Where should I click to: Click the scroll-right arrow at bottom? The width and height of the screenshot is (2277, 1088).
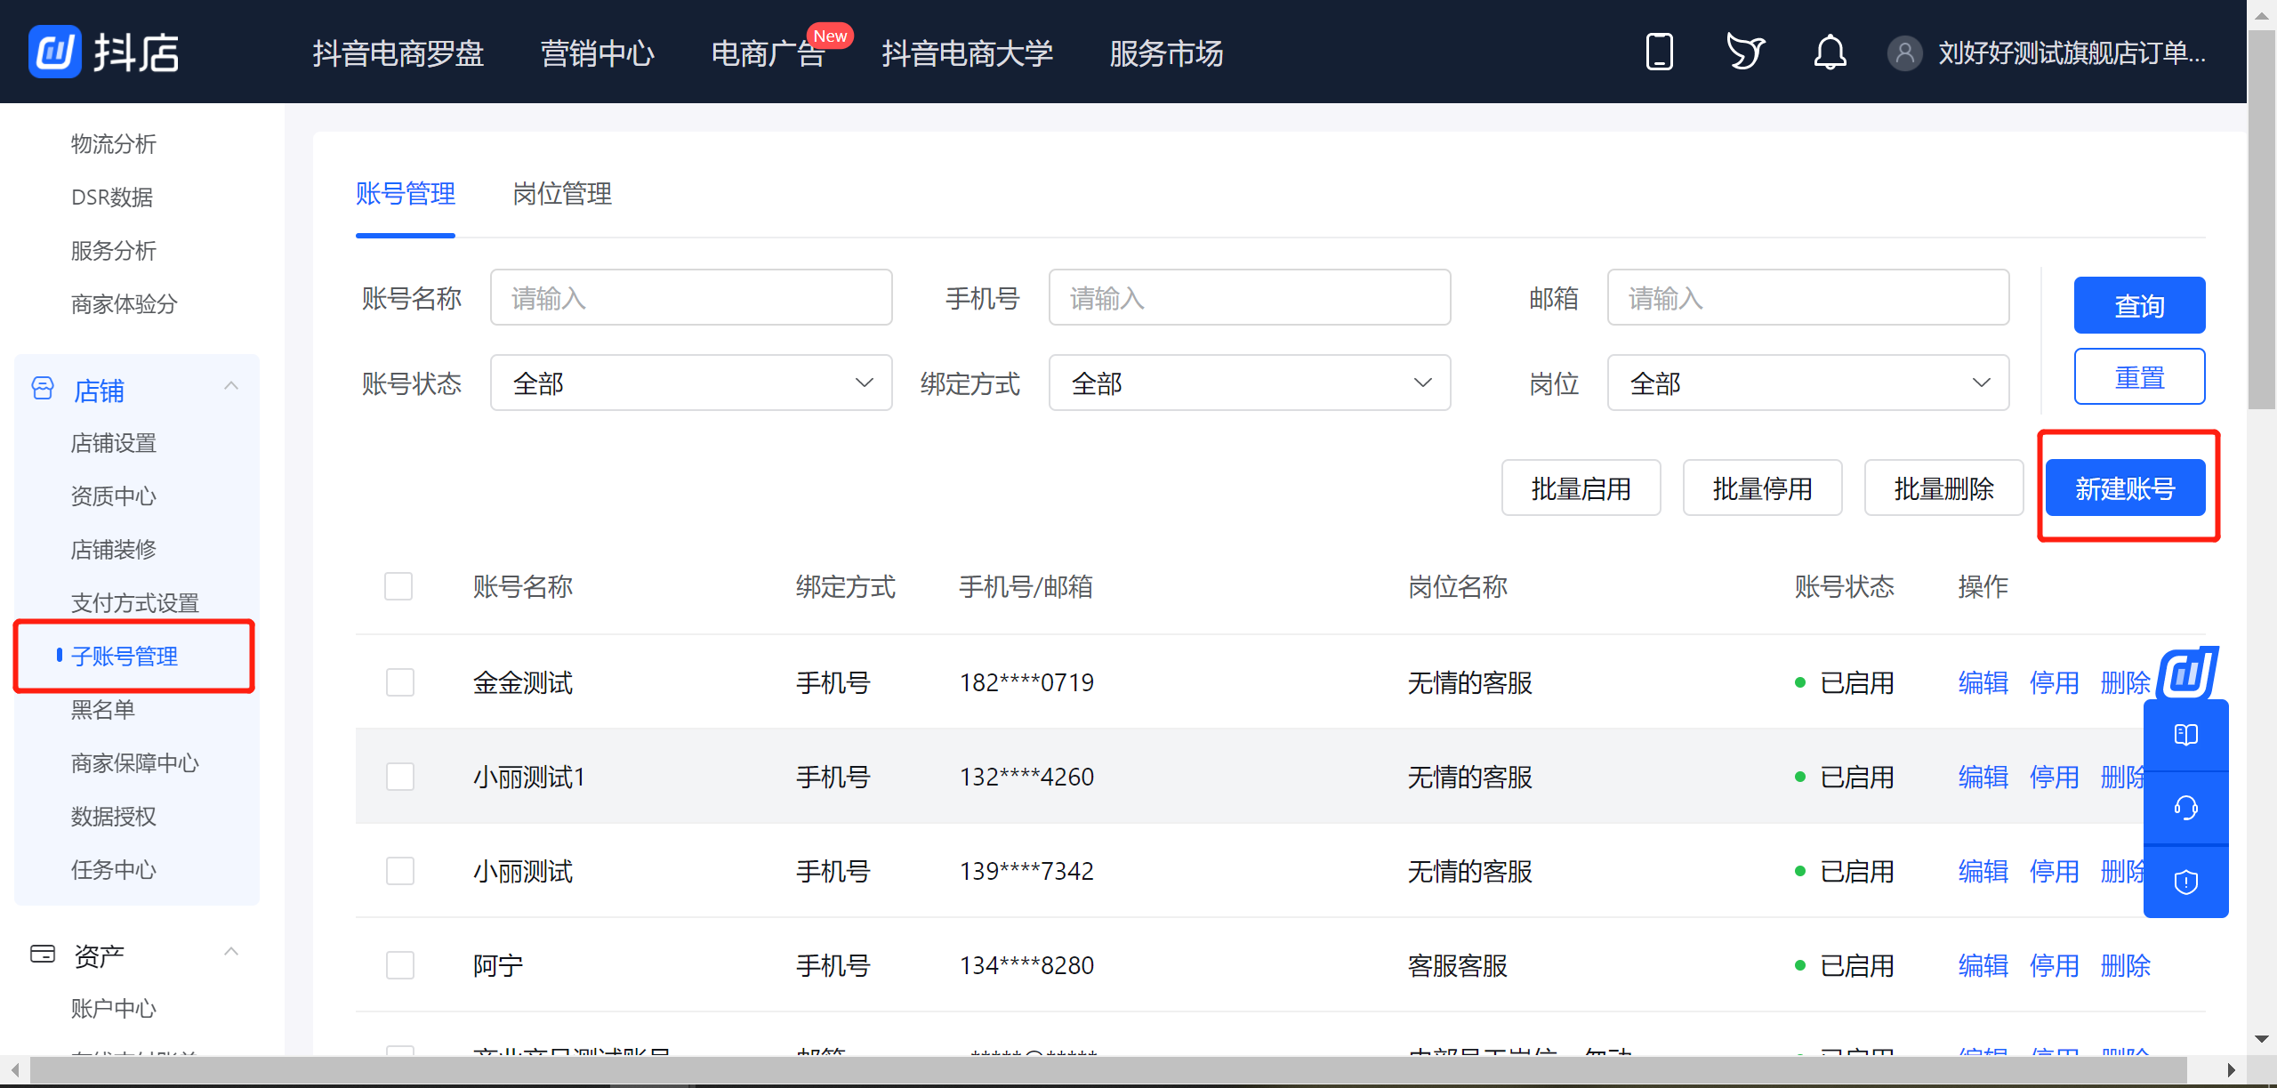[2231, 1070]
